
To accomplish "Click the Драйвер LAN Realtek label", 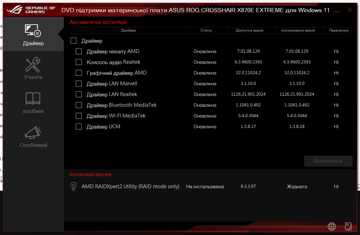I will coord(112,94).
